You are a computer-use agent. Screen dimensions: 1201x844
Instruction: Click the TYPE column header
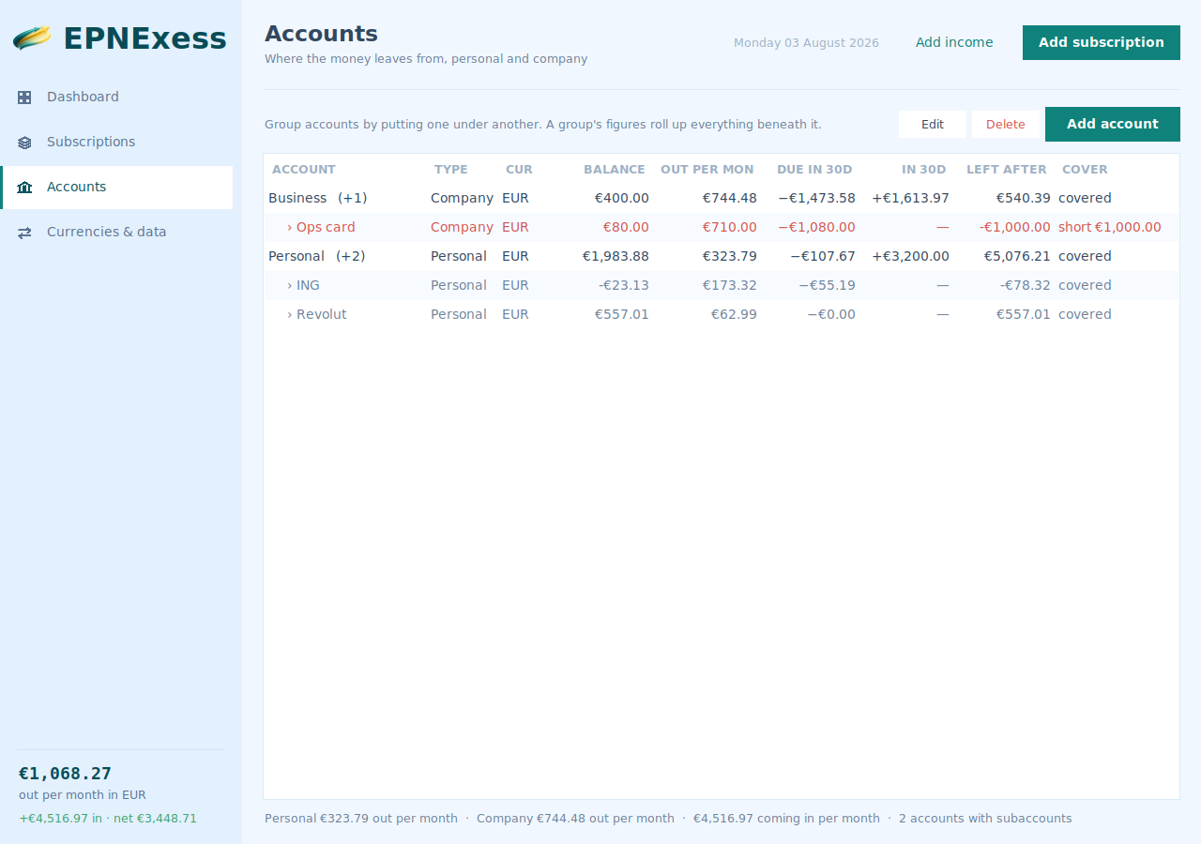tap(451, 170)
